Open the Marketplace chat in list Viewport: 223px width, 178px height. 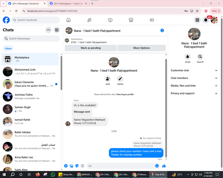(30, 59)
